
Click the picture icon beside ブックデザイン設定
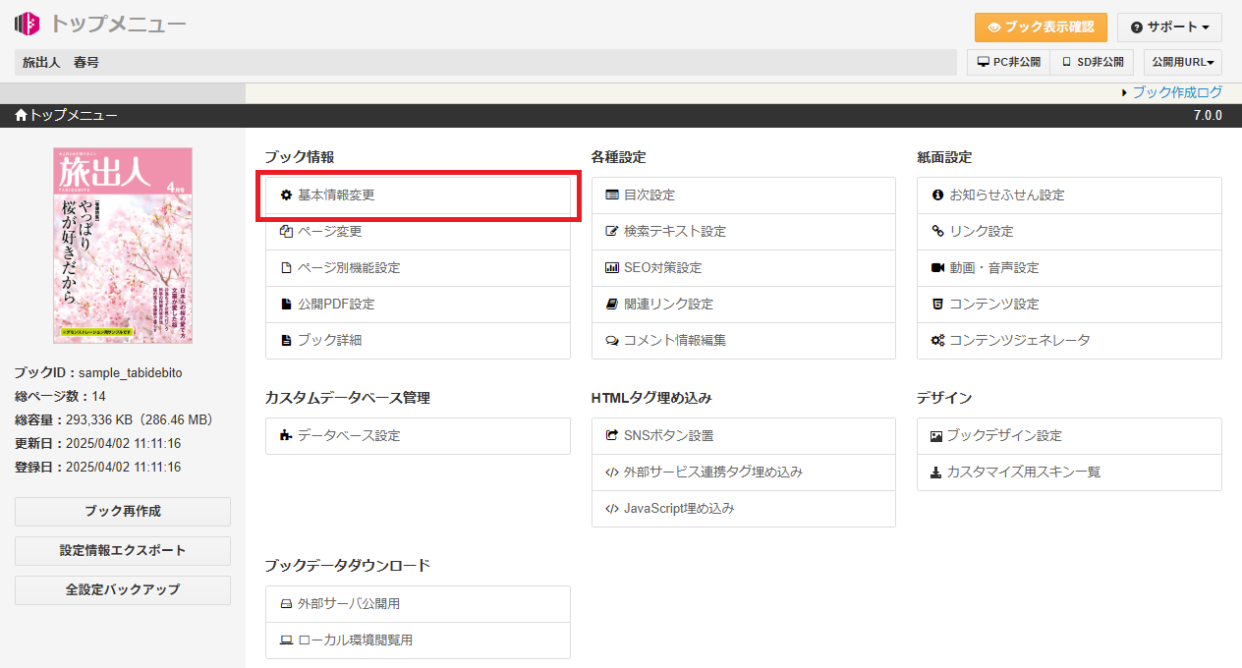(936, 436)
